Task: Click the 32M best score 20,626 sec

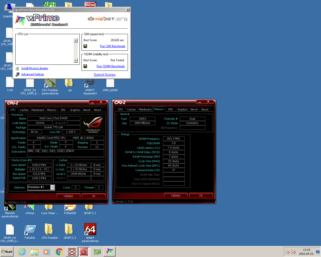Action: (117, 40)
